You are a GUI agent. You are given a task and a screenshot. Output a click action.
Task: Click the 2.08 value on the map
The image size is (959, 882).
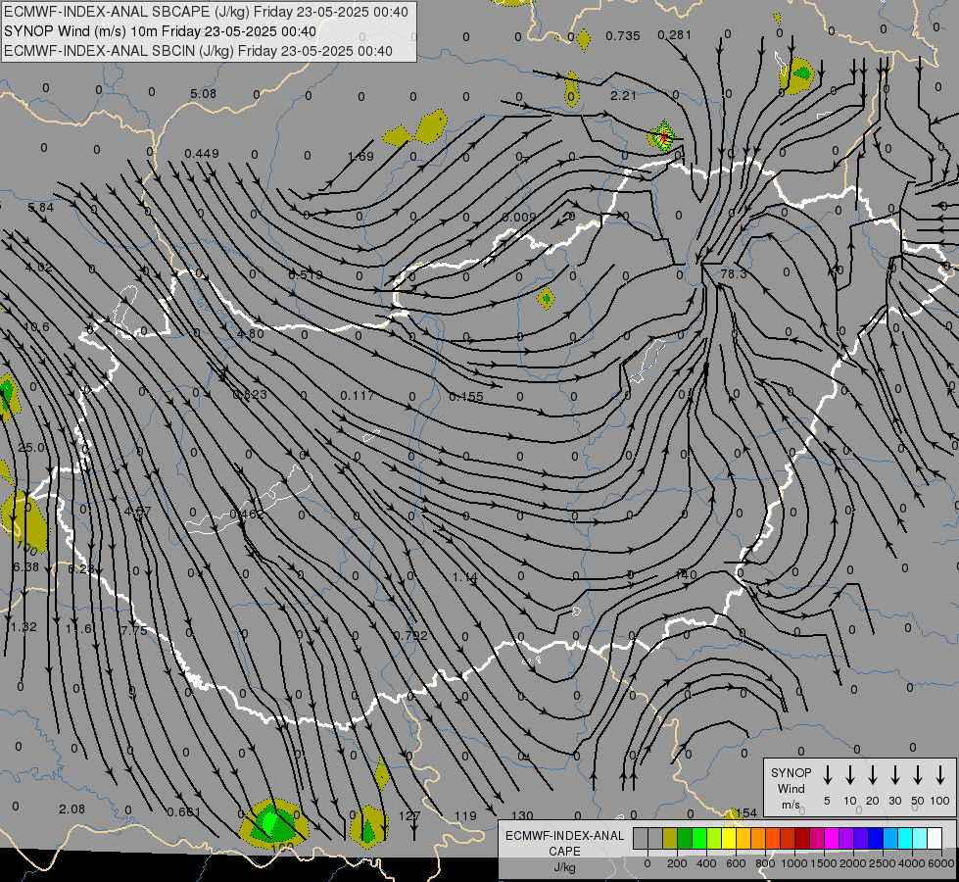click(72, 809)
